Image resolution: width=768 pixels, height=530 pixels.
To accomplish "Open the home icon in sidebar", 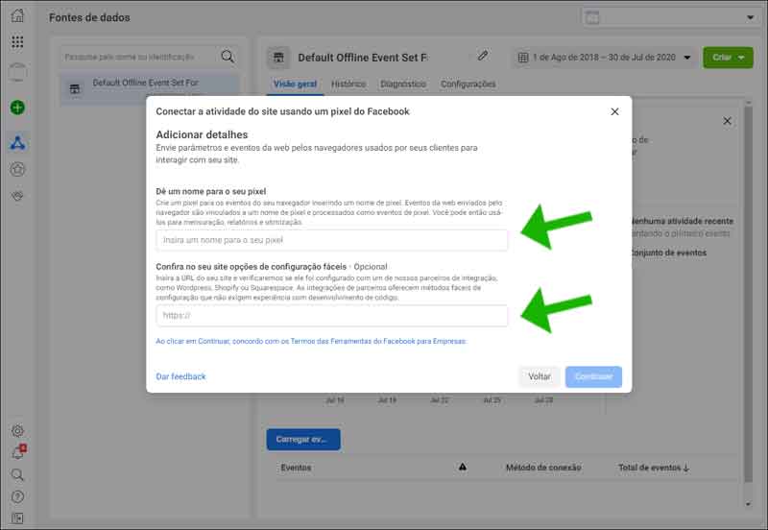I will click(x=17, y=15).
